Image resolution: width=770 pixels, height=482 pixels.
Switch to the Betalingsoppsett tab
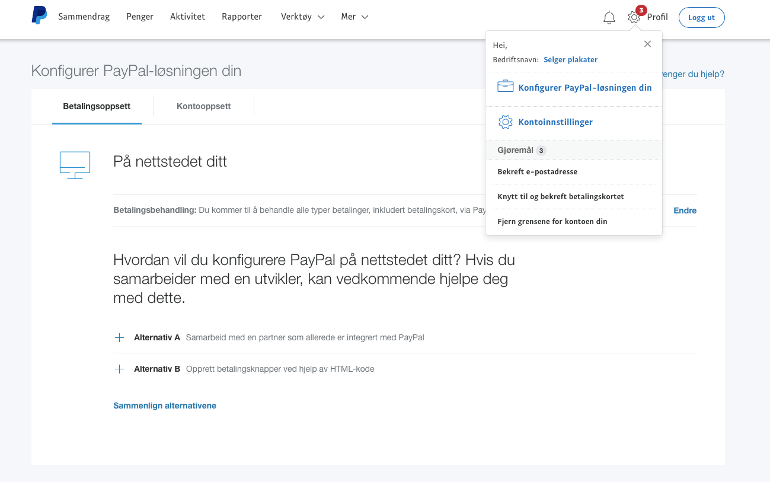pos(97,107)
